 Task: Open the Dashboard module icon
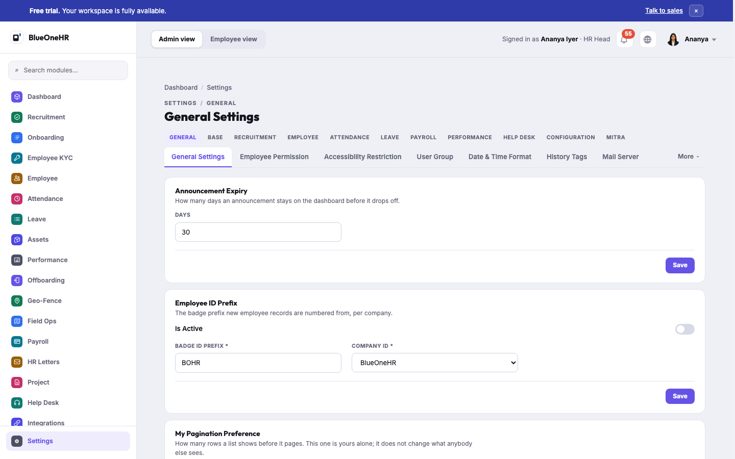(17, 97)
